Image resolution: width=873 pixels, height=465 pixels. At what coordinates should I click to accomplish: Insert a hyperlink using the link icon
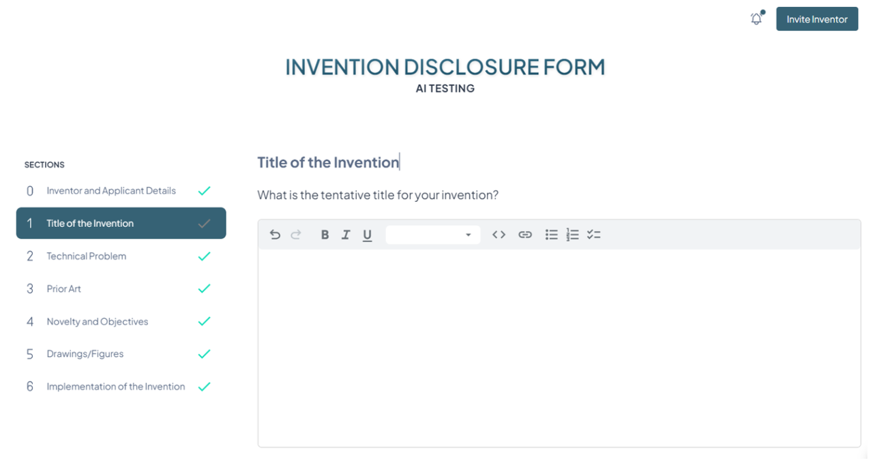[524, 234]
